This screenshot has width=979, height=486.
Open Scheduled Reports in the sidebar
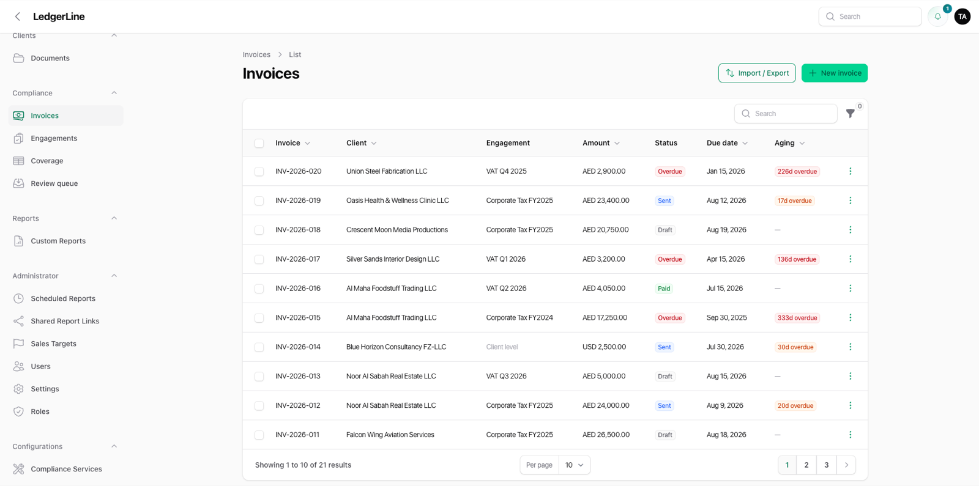[x=66, y=298]
